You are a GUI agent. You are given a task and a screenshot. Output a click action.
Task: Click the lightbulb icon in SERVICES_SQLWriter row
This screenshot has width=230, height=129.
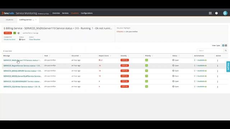tap(195, 87)
